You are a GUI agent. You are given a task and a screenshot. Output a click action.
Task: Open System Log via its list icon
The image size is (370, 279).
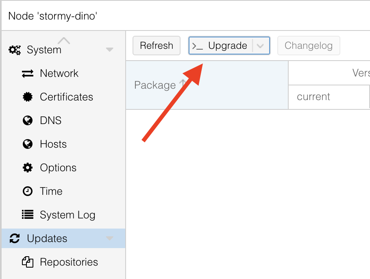click(28, 215)
